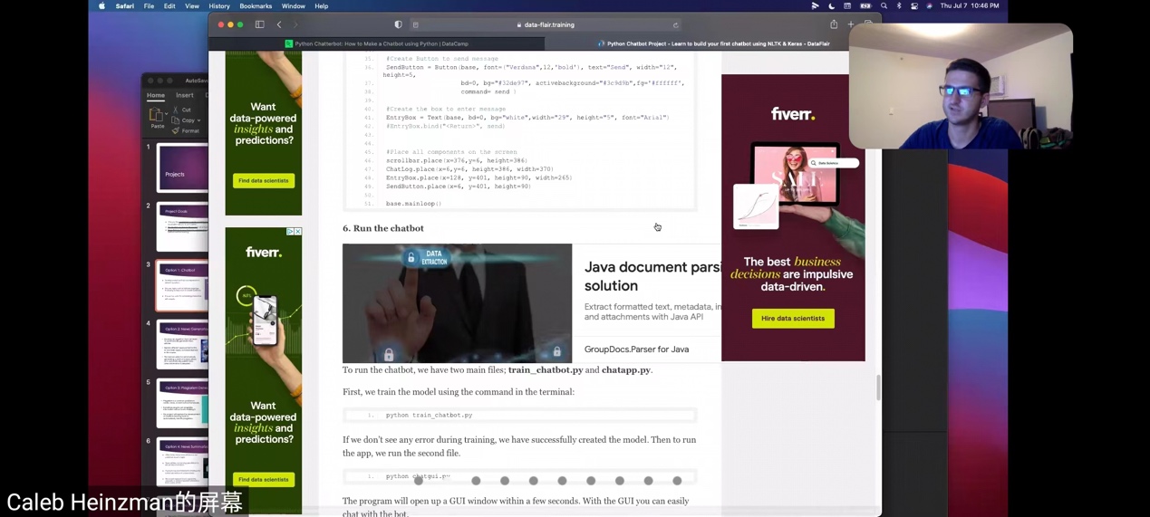Open the Safari privacy report shield
1150x517 pixels.
[x=398, y=24]
